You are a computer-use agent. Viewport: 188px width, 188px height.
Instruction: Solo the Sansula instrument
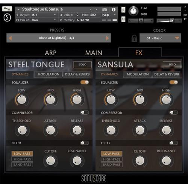[x=172, y=65]
